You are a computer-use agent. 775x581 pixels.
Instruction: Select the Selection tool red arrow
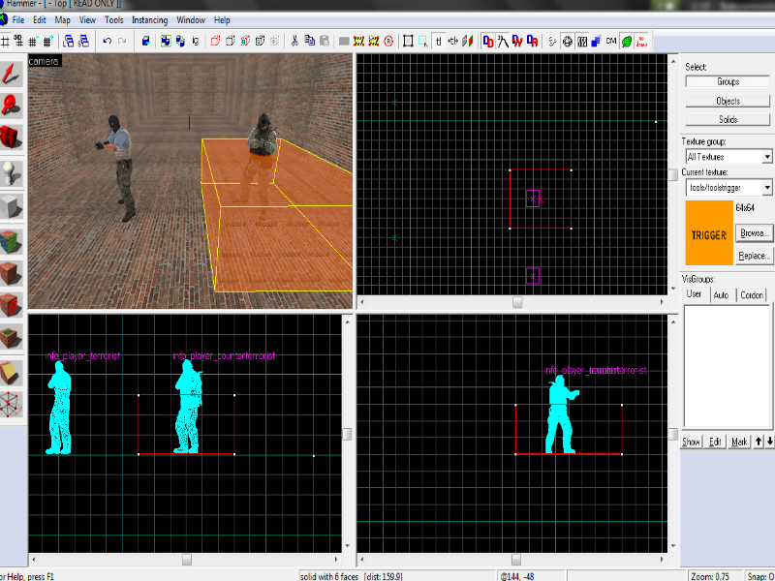click(11, 75)
